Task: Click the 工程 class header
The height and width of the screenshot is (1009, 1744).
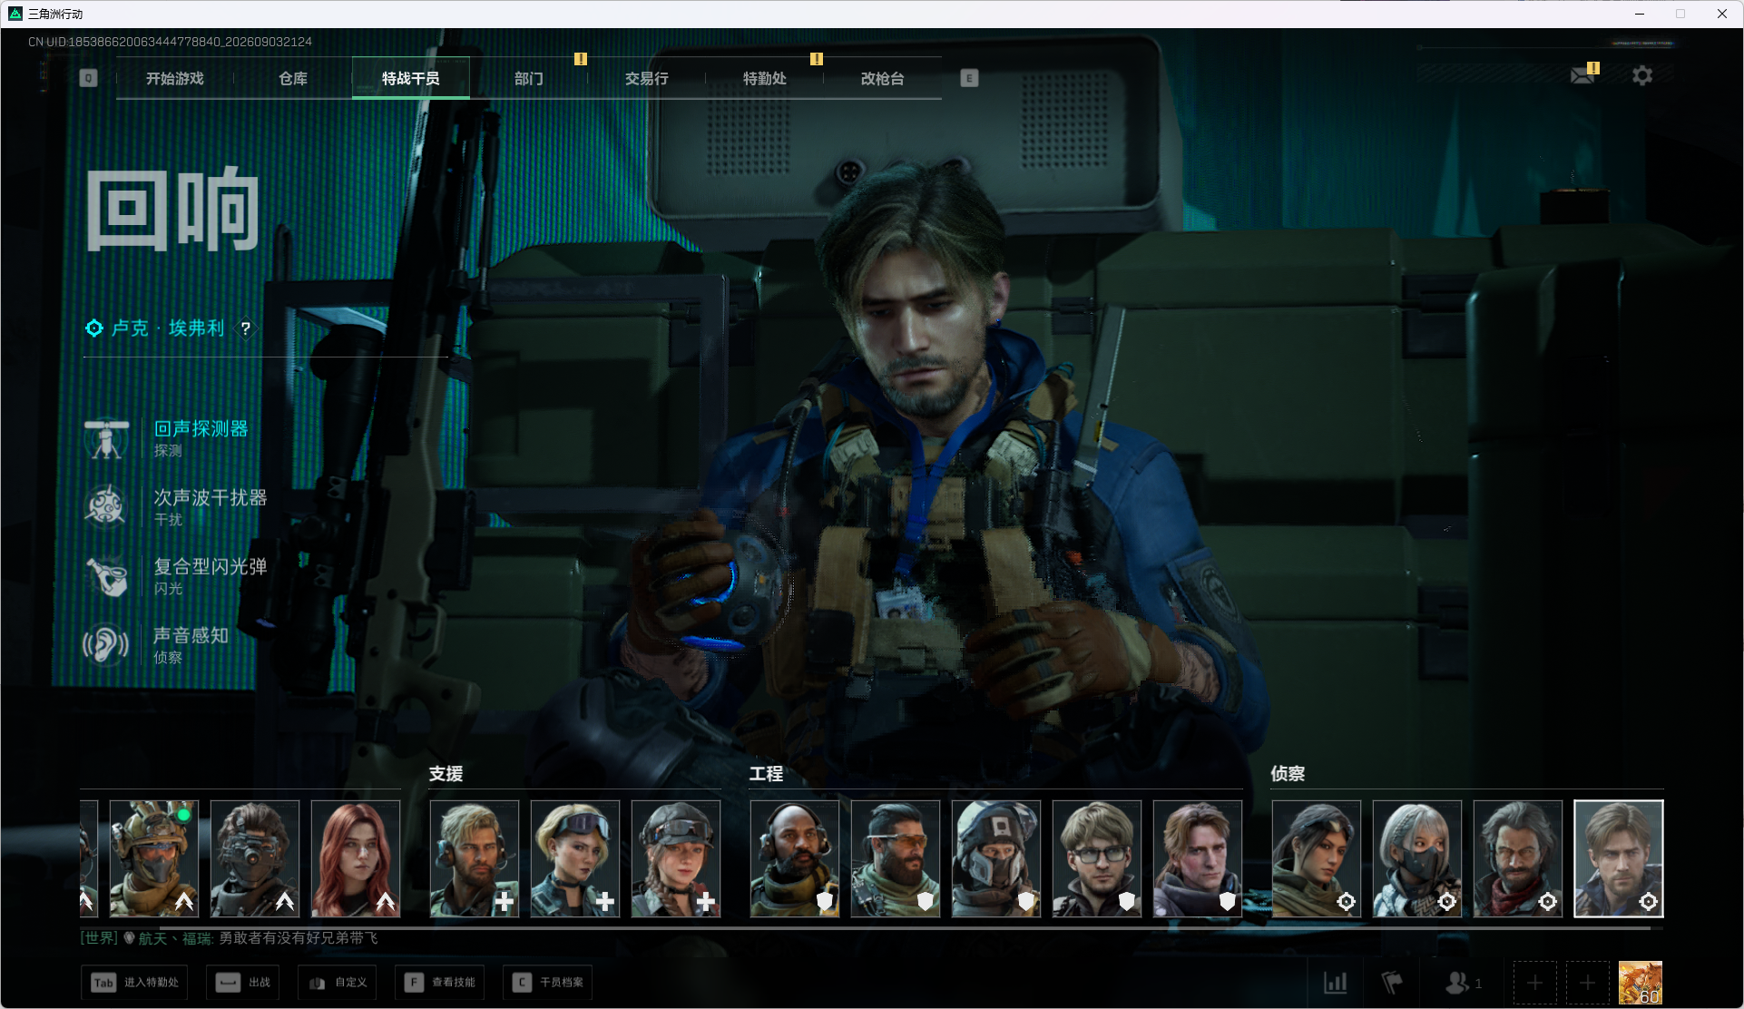Action: pos(767,774)
